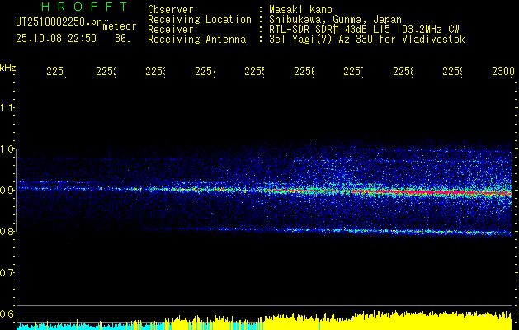Click the observer name Masaki Kano

point(300,9)
